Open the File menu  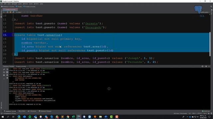2,4
